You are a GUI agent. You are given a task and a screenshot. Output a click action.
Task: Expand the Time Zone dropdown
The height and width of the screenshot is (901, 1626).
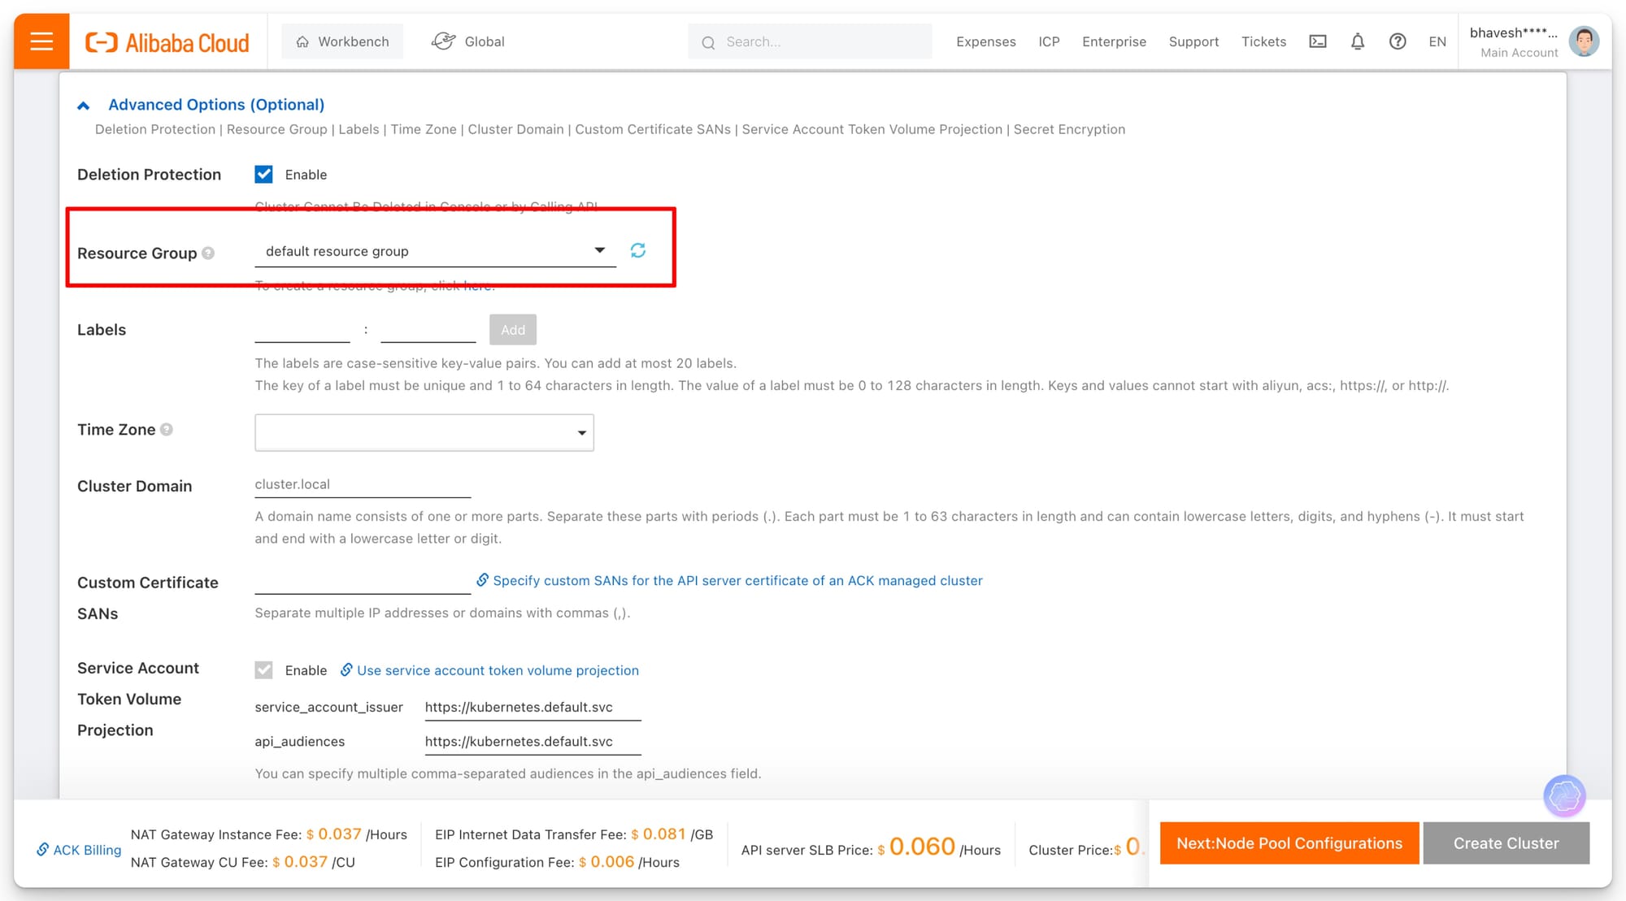(424, 432)
